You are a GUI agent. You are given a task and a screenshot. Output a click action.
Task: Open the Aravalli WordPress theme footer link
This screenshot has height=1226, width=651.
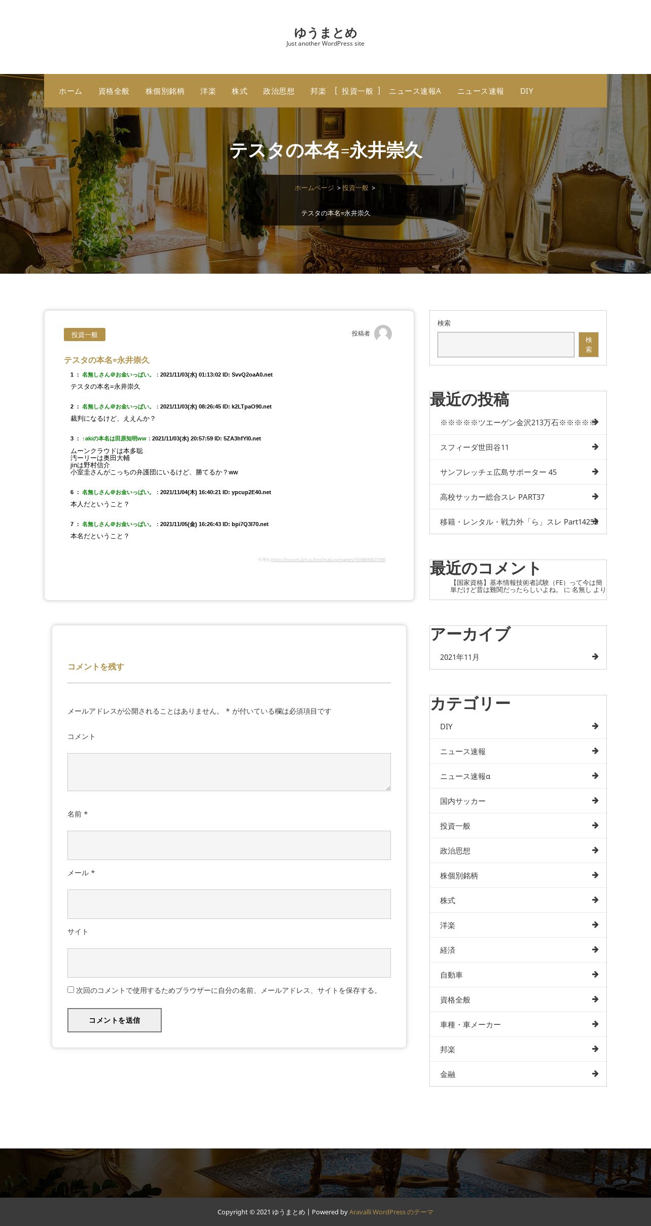click(391, 1212)
